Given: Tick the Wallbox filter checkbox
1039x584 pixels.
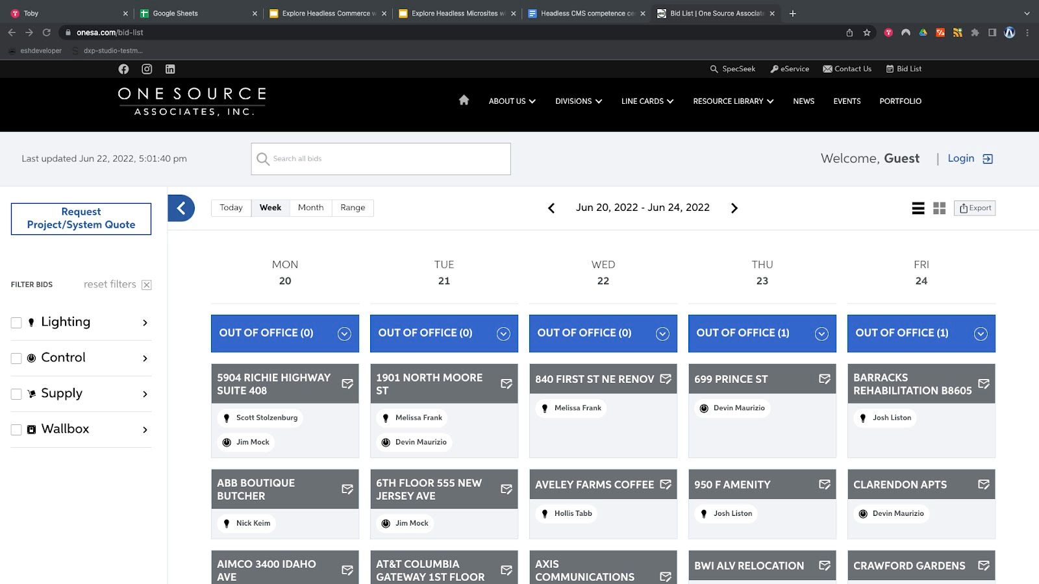Looking at the screenshot, I should click(16, 430).
